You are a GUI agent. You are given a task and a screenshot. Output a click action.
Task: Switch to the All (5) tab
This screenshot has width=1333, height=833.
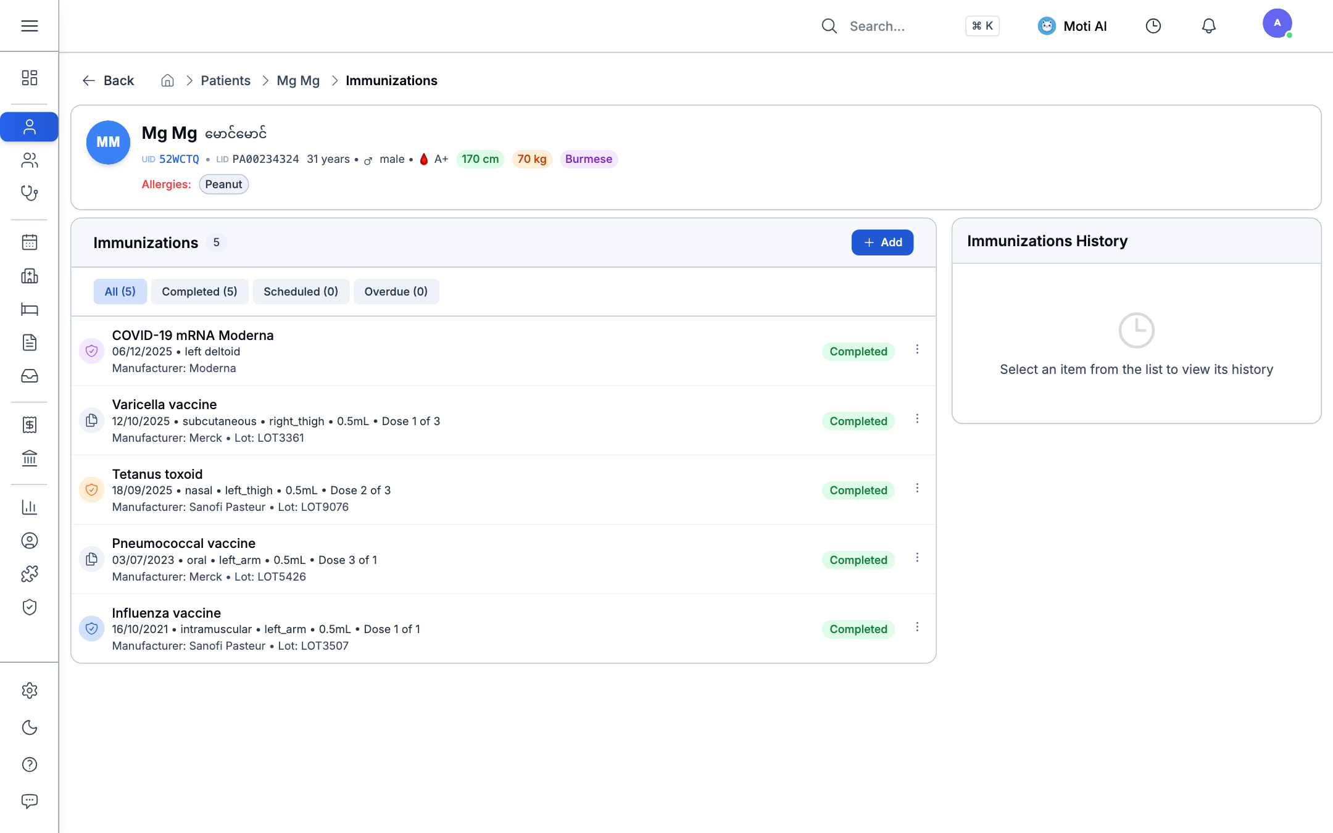(x=120, y=292)
